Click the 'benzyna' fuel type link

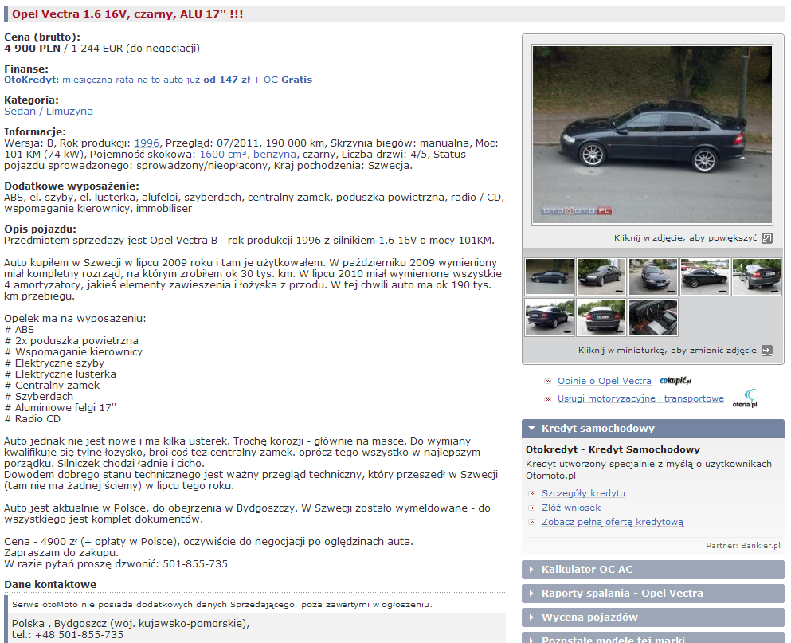pyautogui.click(x=275, y=155)
